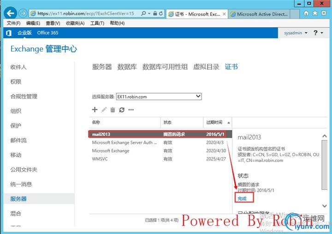Sort by 状态 column header
The width and height of the screenshot is (332, 234).
[182, 122]
